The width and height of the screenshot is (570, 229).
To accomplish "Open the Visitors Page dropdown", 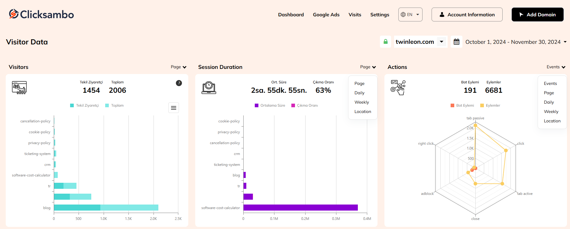I will pos(178,67).
